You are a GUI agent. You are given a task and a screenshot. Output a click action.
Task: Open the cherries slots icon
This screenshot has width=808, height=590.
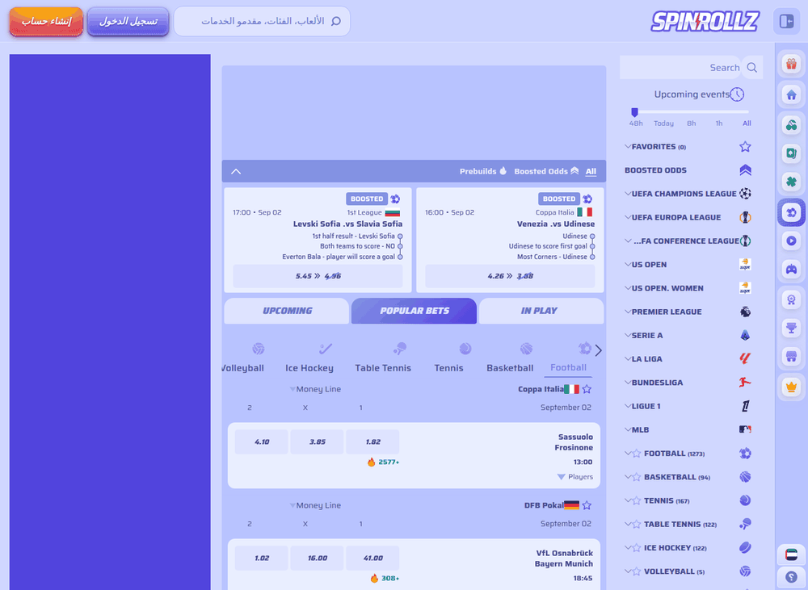(791, 124)
